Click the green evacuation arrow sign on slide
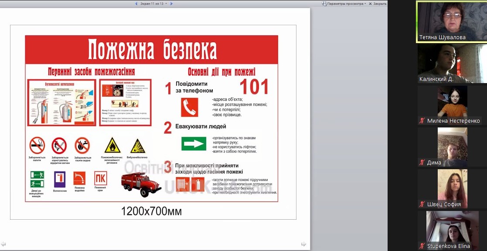The height and width of the screenshot is (251, 487). point(194,144)
